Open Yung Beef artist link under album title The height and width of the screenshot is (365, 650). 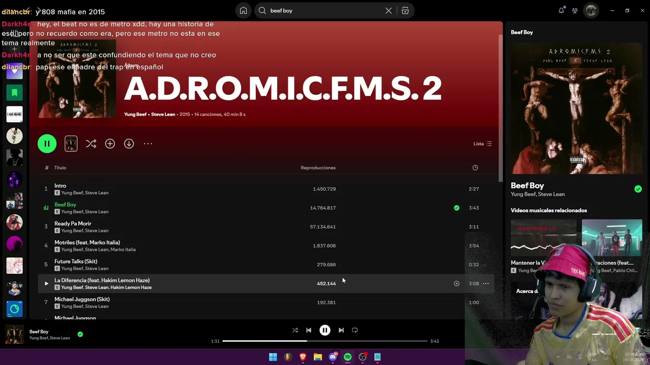tap(136, 115)
